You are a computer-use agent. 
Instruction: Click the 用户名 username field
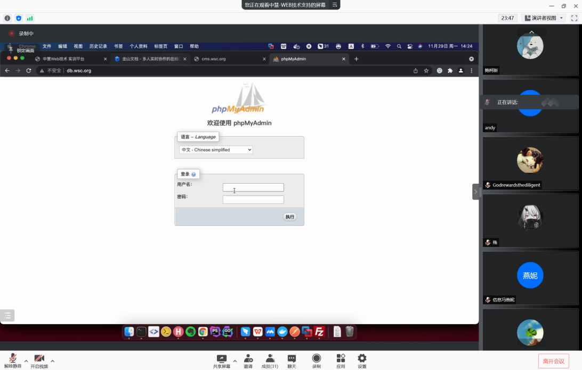[x=253, y=187]
